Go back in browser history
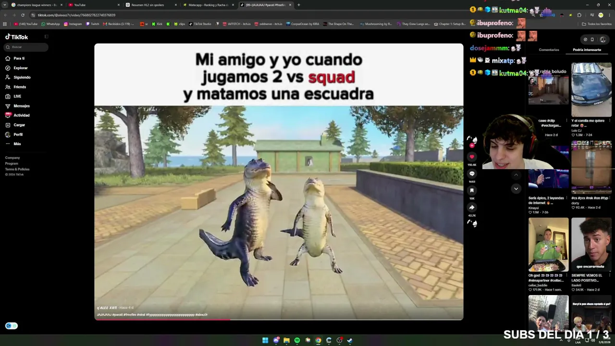Screen dimensions: 615x346 coord(5,15)
